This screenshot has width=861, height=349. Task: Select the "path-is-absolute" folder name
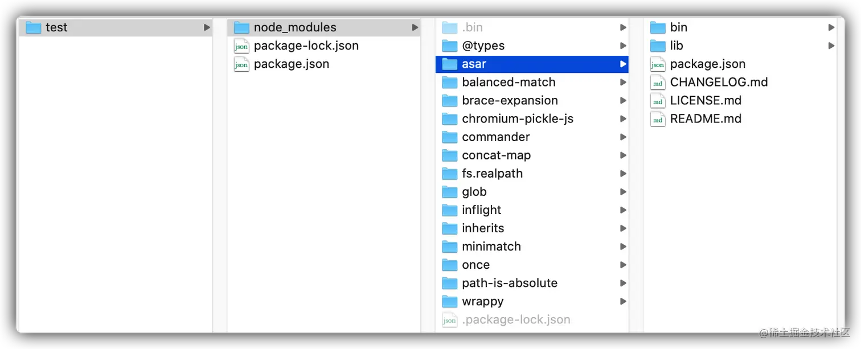pos(510,283)
